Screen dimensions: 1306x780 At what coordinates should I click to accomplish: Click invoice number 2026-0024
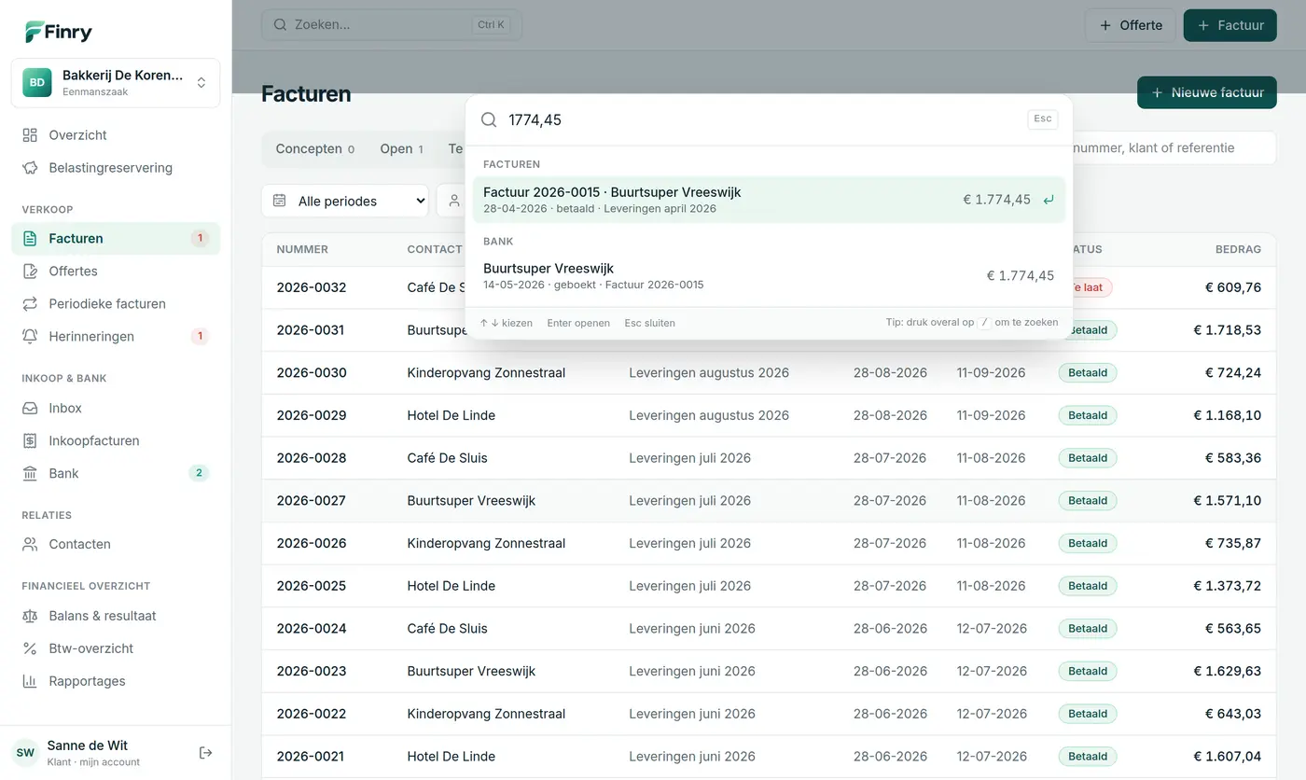[312, 629]
